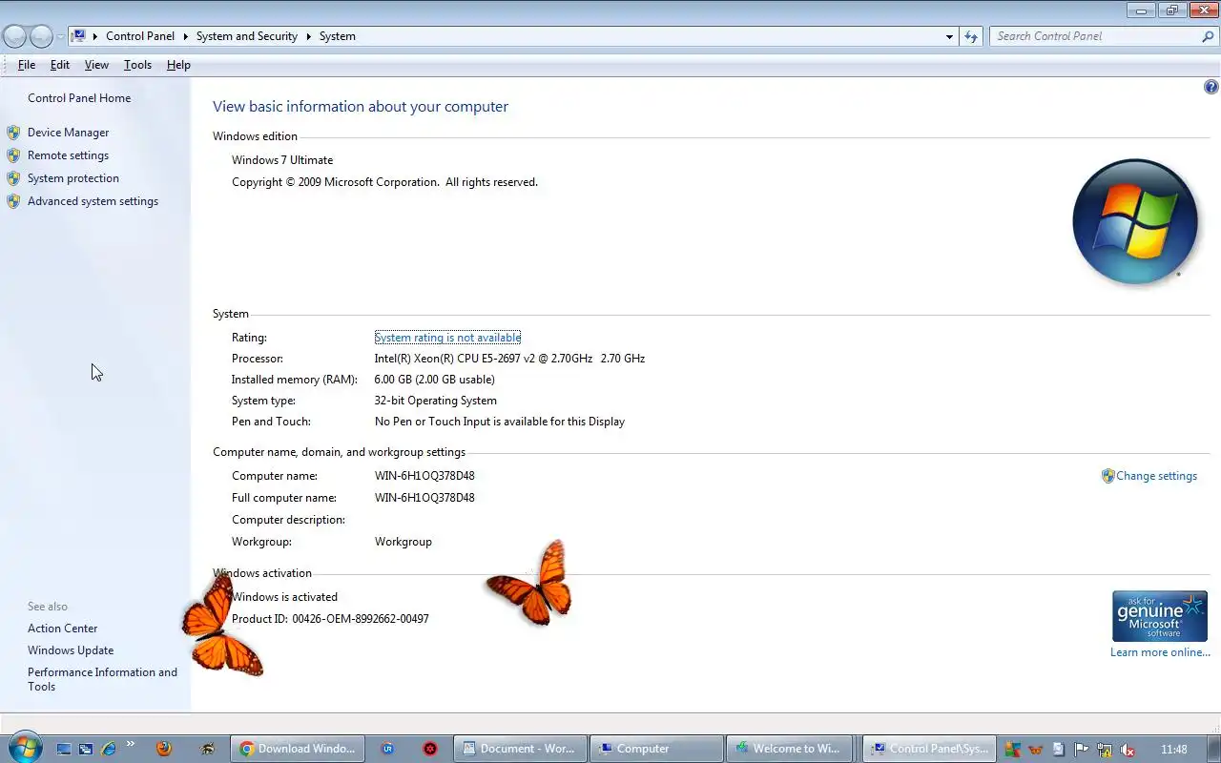The image size is (1221, 763).
Task: Open Action Center flag tray icon
Action: tap(1082, 750)
